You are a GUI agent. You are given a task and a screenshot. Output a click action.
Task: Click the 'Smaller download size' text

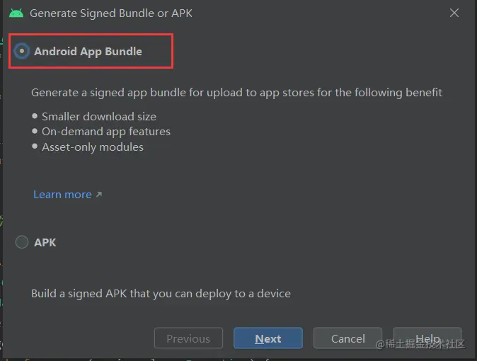[x=99, y=117]
